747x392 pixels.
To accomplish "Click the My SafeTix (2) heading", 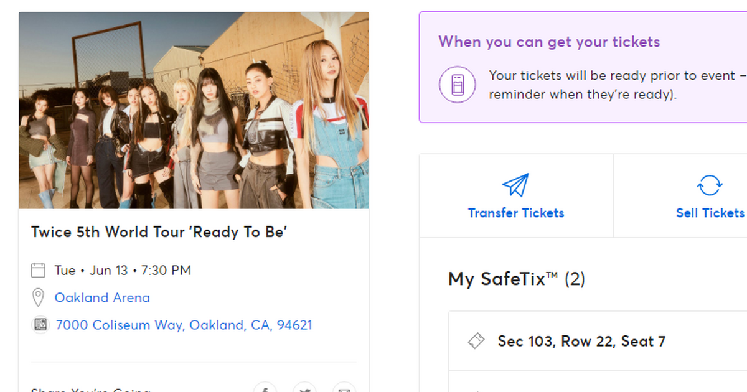I will point(516,279).
